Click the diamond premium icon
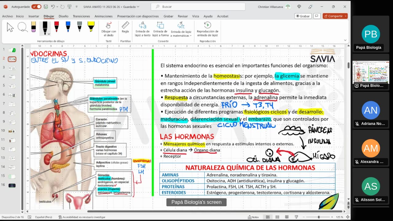 point(299,6)
